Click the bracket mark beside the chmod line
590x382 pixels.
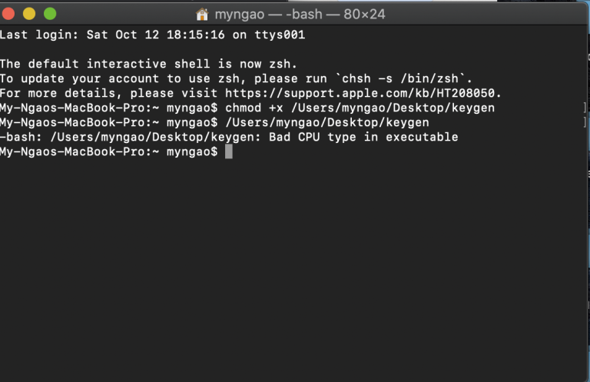(x=585, y=108)
